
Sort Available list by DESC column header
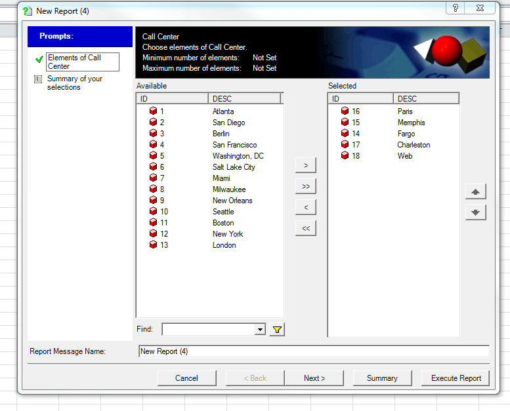click(244, 99)
